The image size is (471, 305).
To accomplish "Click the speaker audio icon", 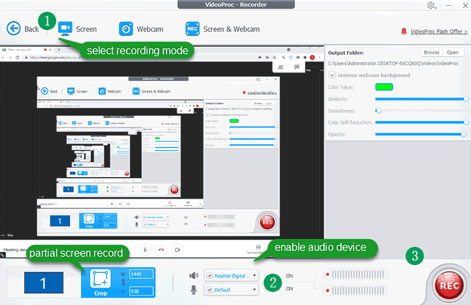I will coord(194,276).
